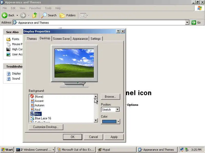
Task: Click background list scroll up arrow
Action: tap(96, 96)
